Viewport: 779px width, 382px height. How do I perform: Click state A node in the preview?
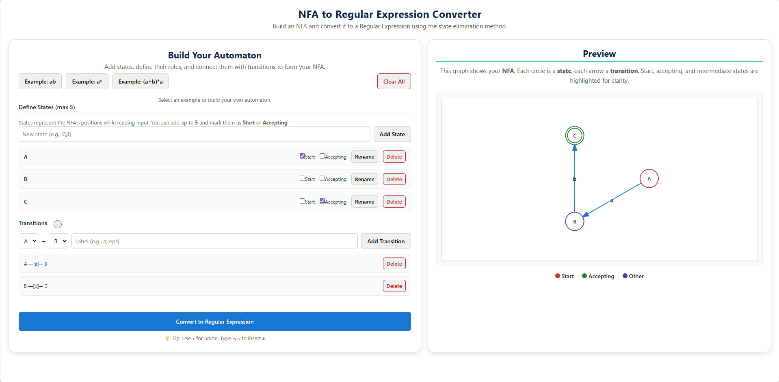[649, 178]
